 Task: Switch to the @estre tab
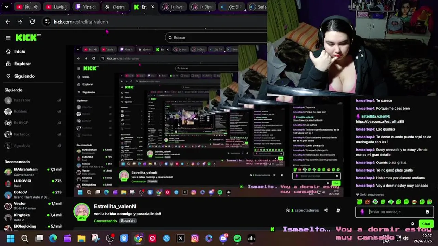click(115, 7)
